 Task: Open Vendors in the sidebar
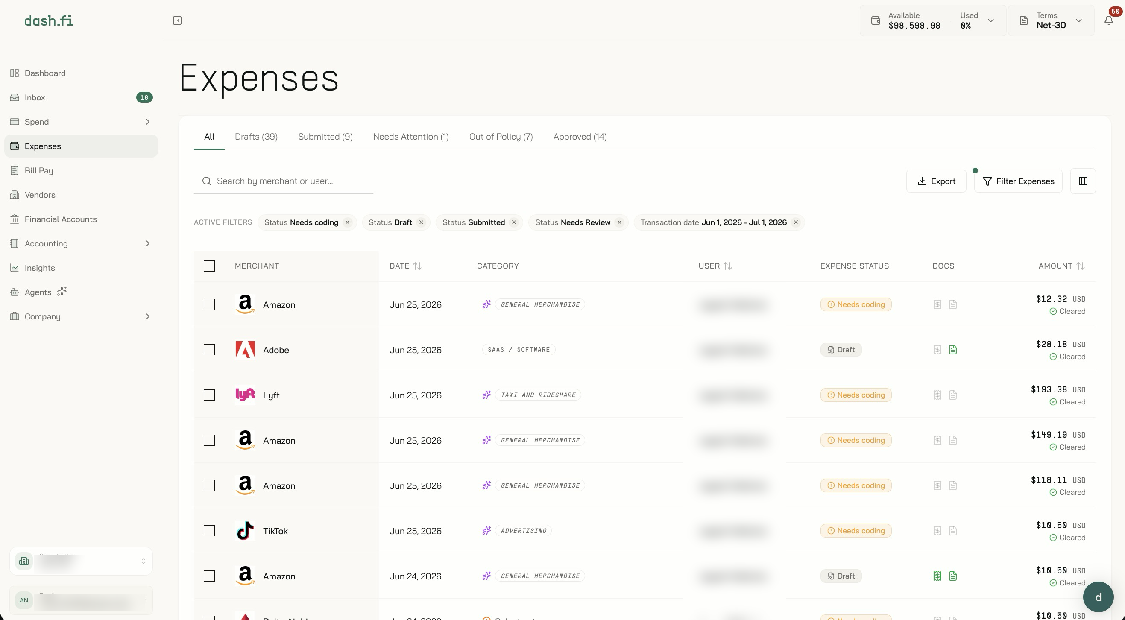(x=81, y=195)
